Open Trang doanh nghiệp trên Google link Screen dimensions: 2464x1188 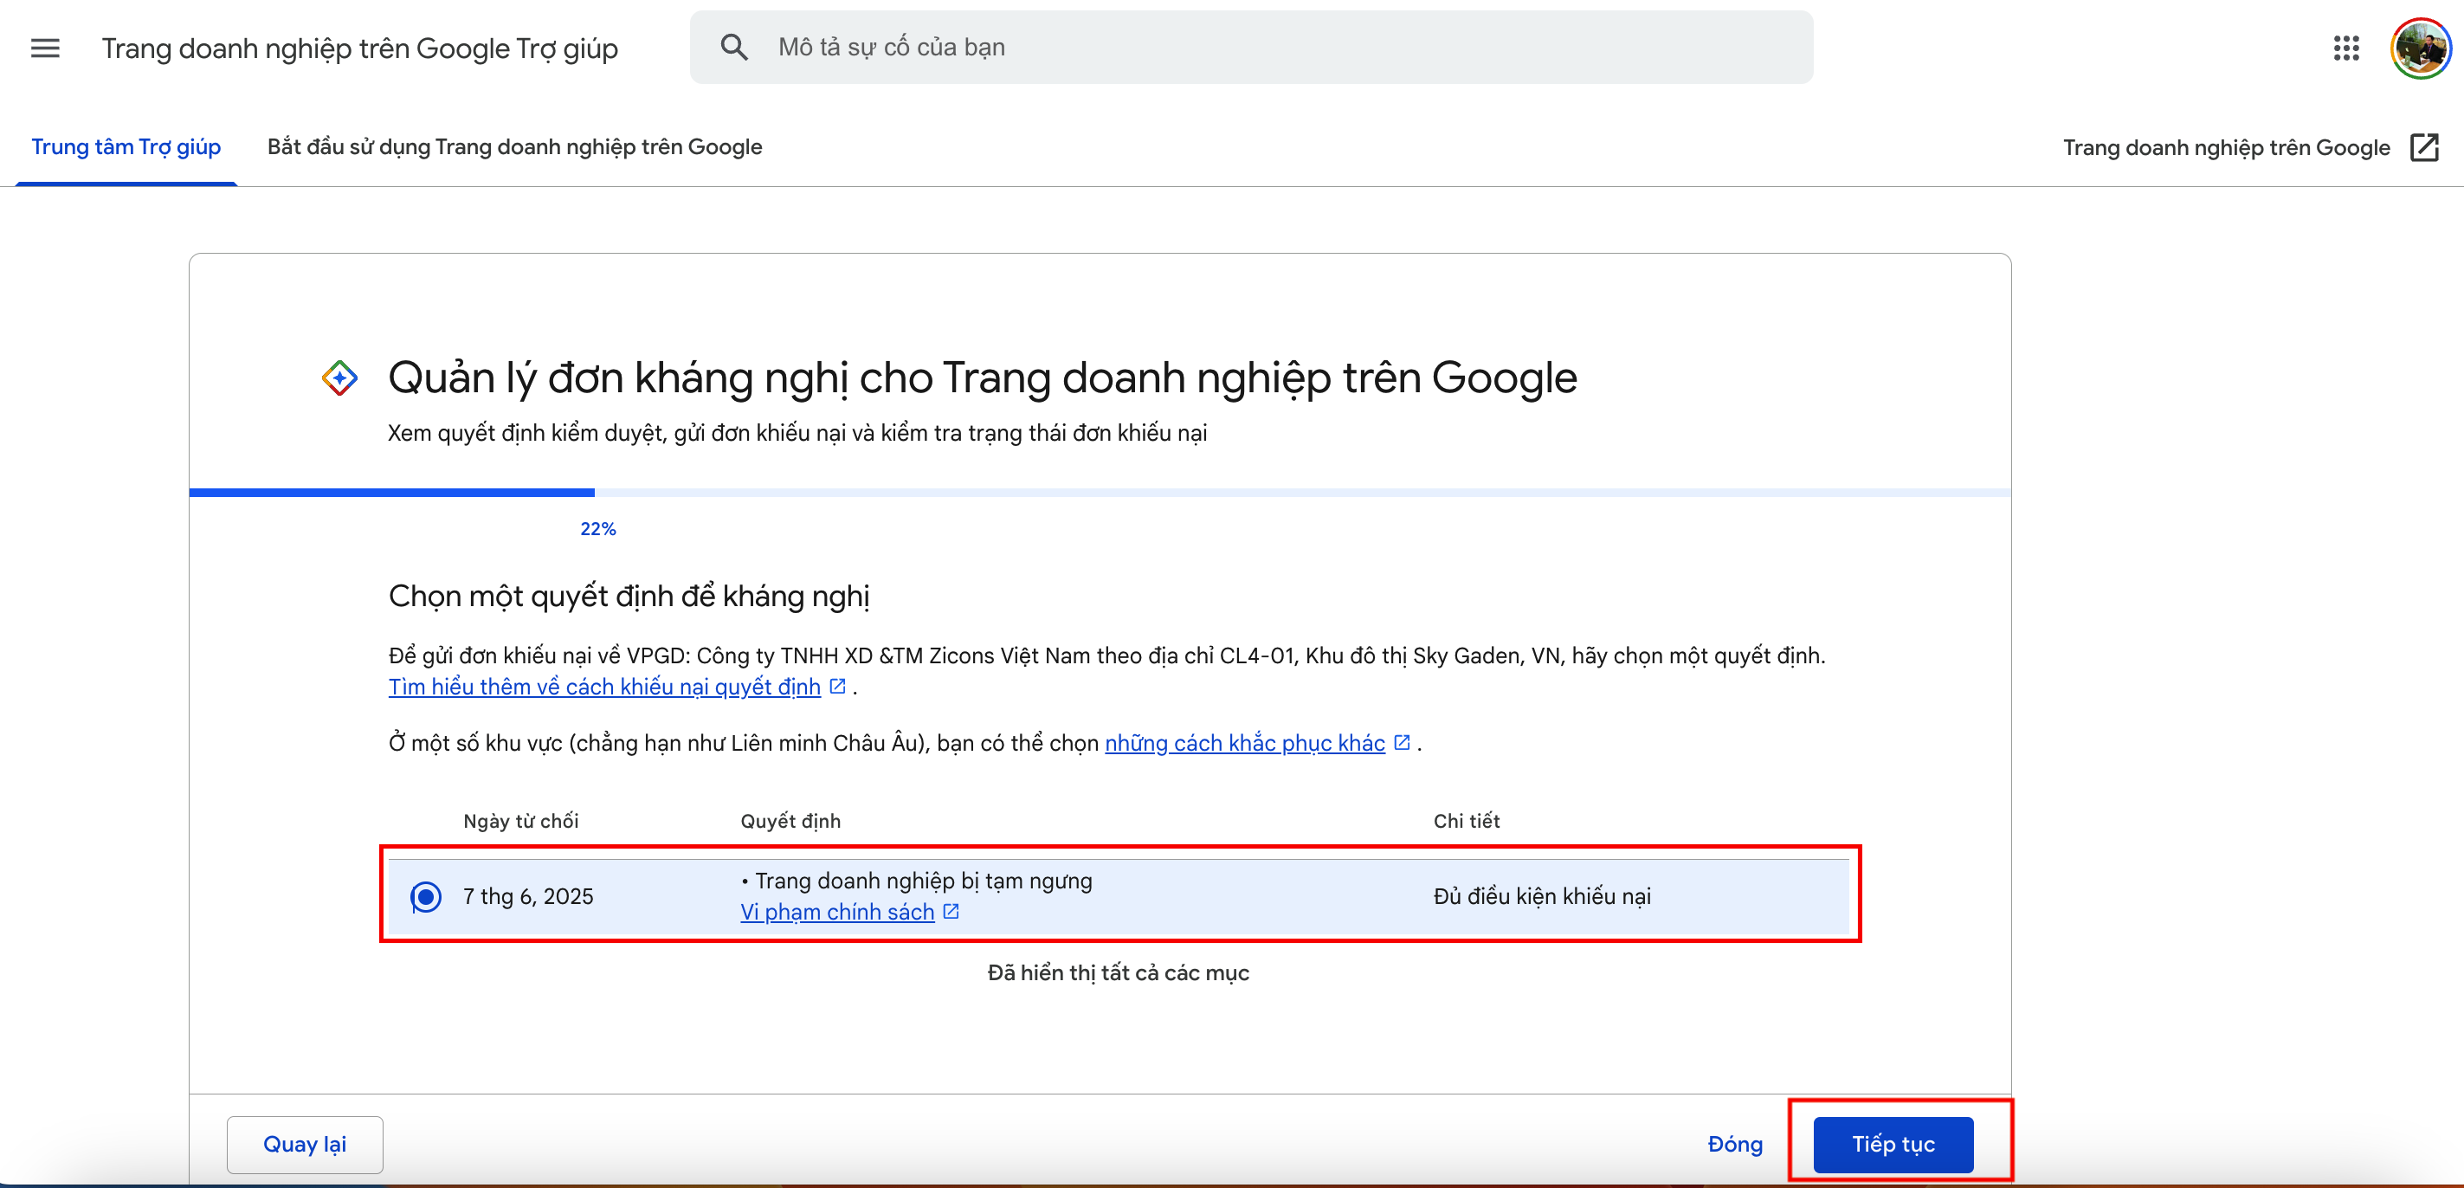(x=2226, y=147)
